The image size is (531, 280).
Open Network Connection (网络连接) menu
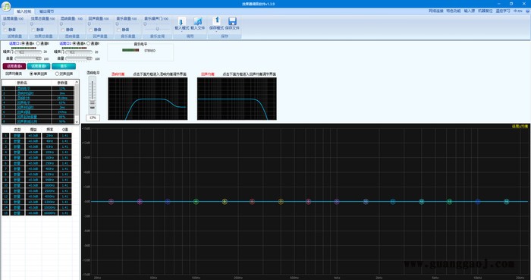pos(436,11)
